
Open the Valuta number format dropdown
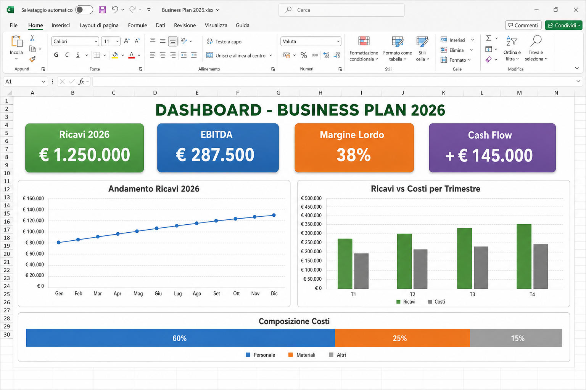(338, 41)
